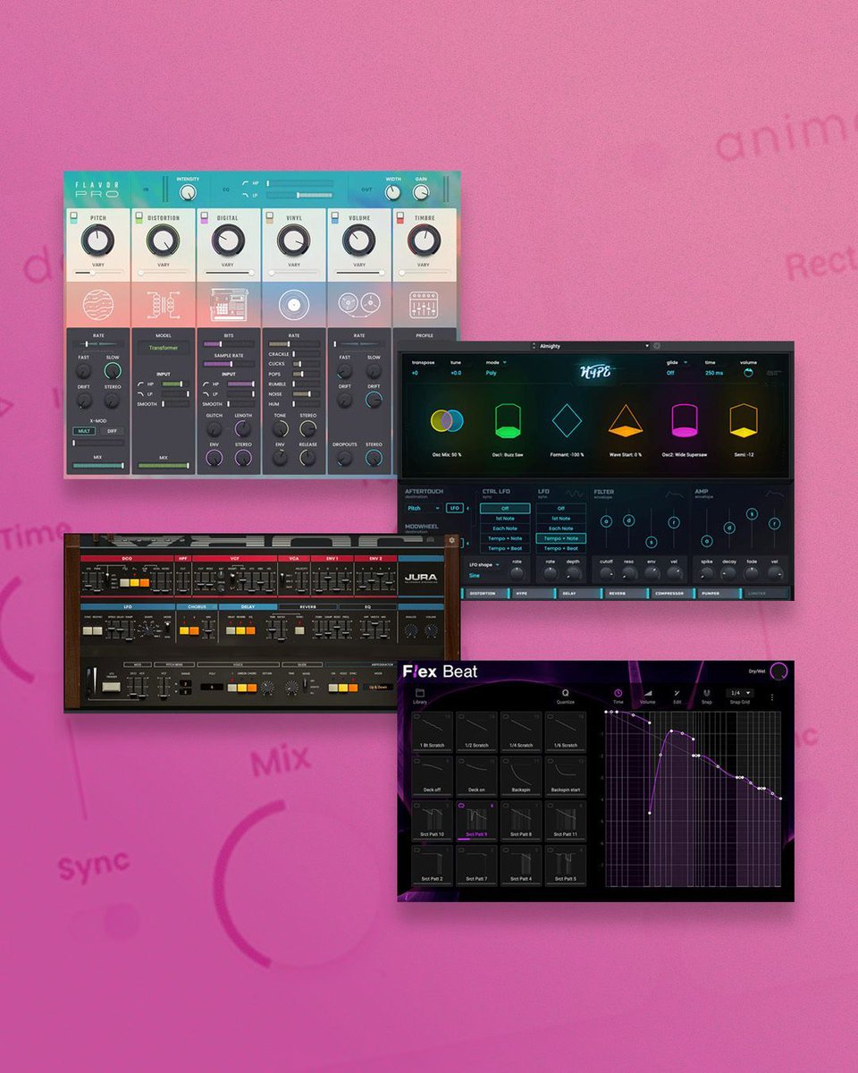Viewport: 858px width, 1073px height.
Task: Open the 1/4 Snap Grid dropdown in Flex Beat
Action: [740, 693]
